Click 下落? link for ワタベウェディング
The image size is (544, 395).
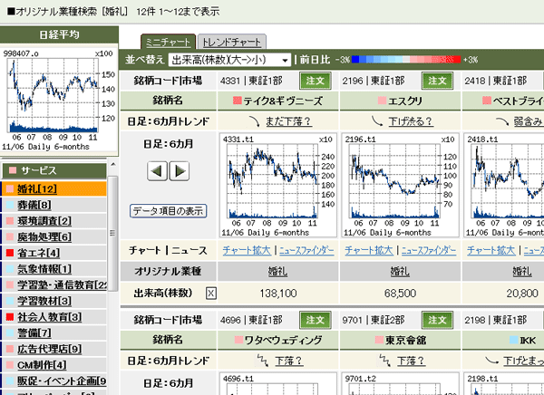pyautogui.click(x=288, y=361)
